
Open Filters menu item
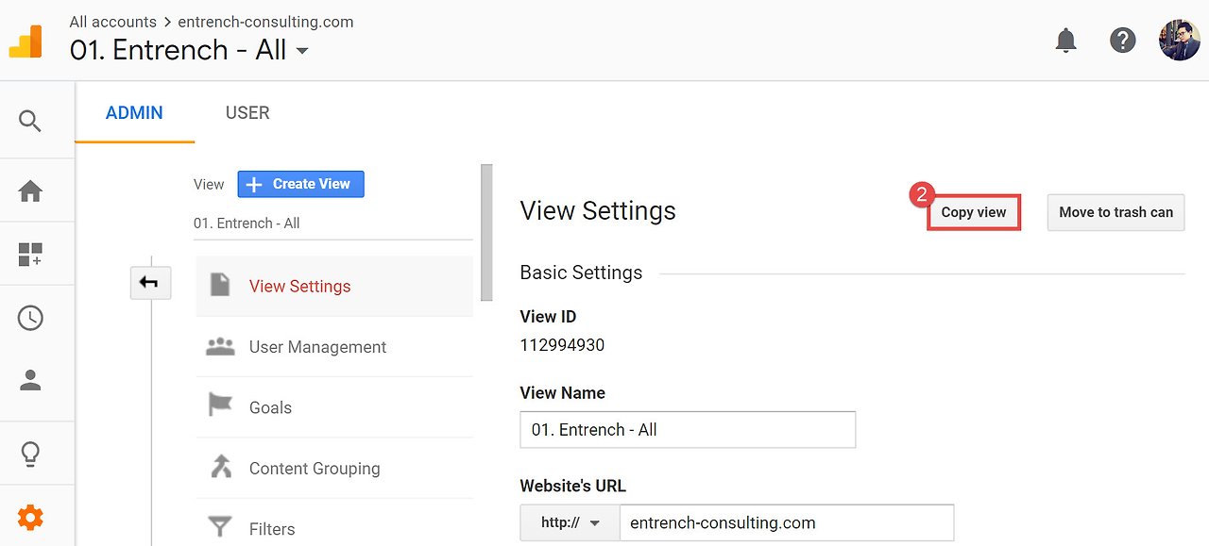[334, 528]
